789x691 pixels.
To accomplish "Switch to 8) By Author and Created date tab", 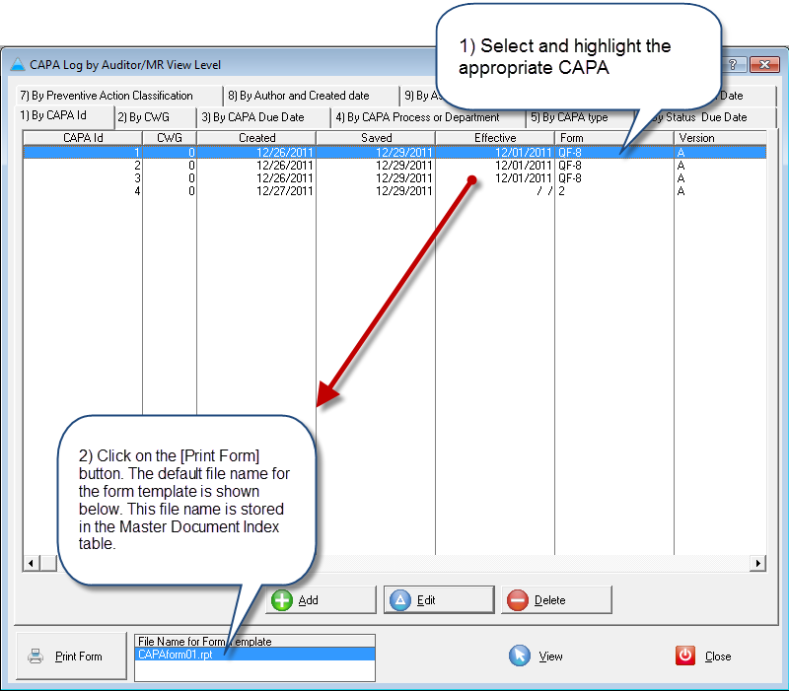I will pyautogui.click(x=298, y=96).
